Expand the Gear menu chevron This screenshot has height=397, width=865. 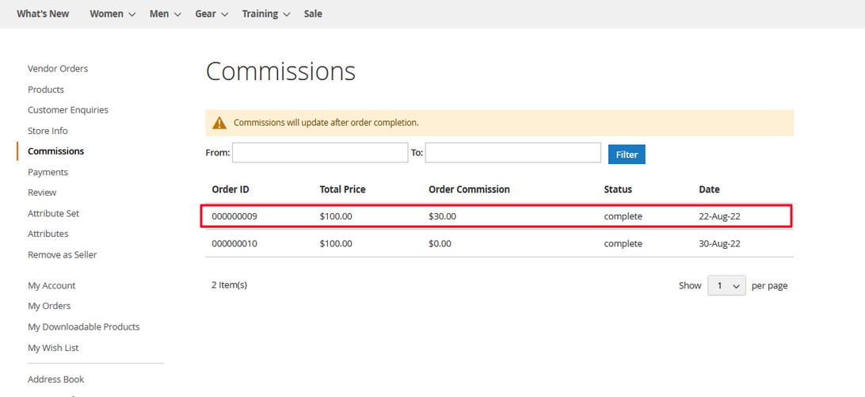[224, 14]
